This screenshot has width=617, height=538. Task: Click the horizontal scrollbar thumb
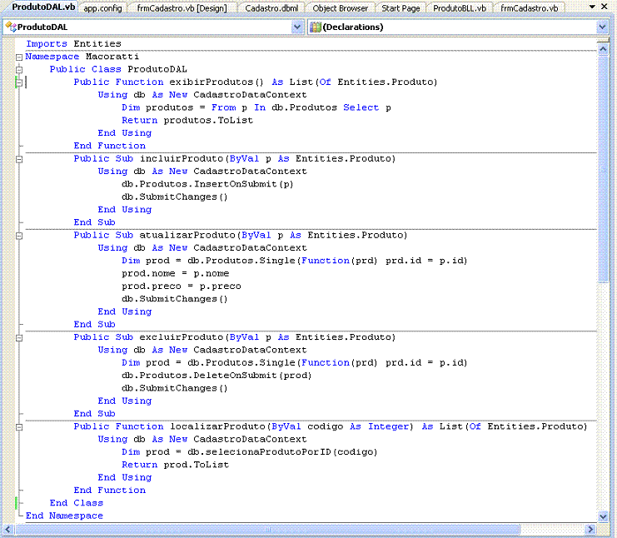point(266,530)
